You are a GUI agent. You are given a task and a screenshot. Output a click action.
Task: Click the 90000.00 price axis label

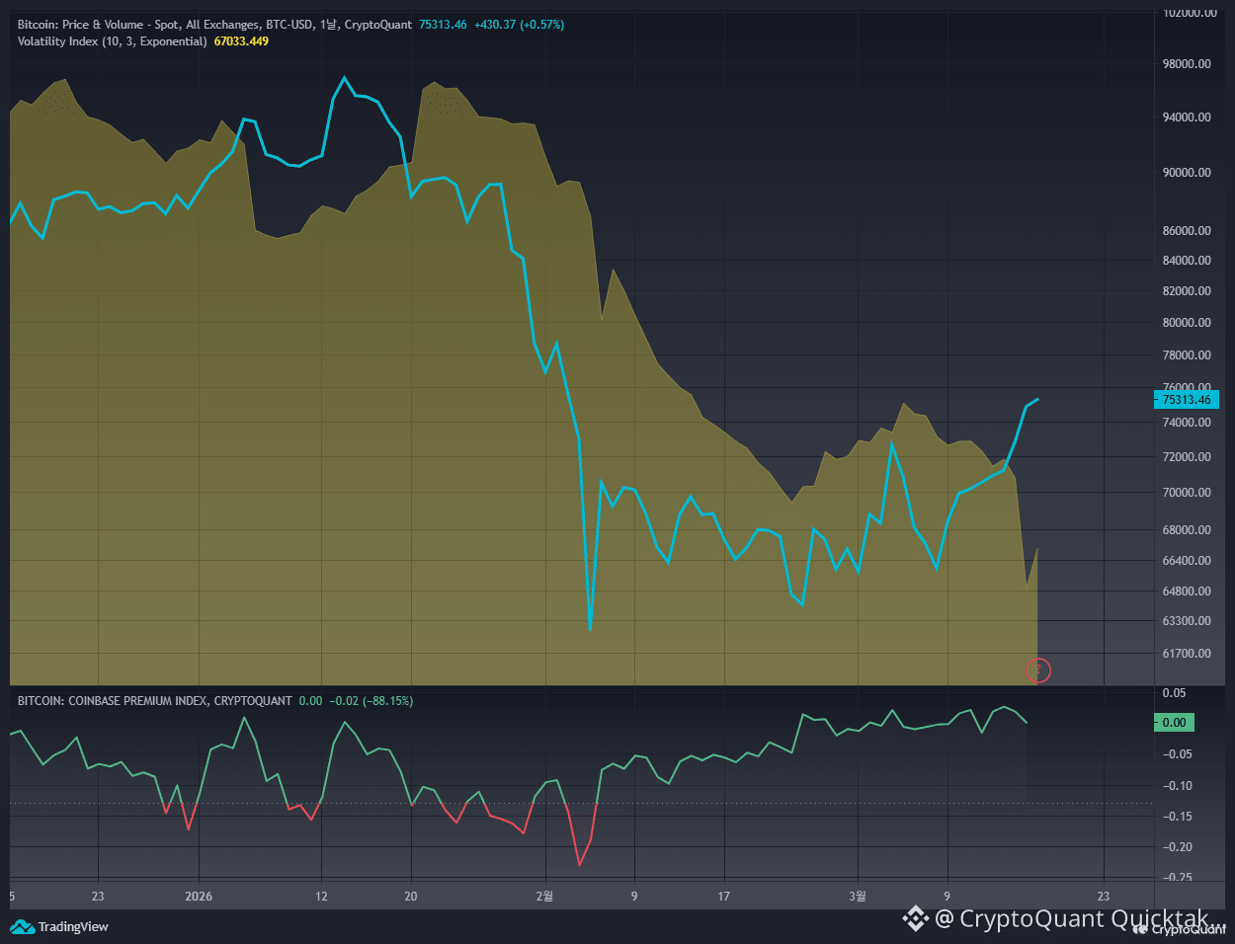click(1187, 173)
